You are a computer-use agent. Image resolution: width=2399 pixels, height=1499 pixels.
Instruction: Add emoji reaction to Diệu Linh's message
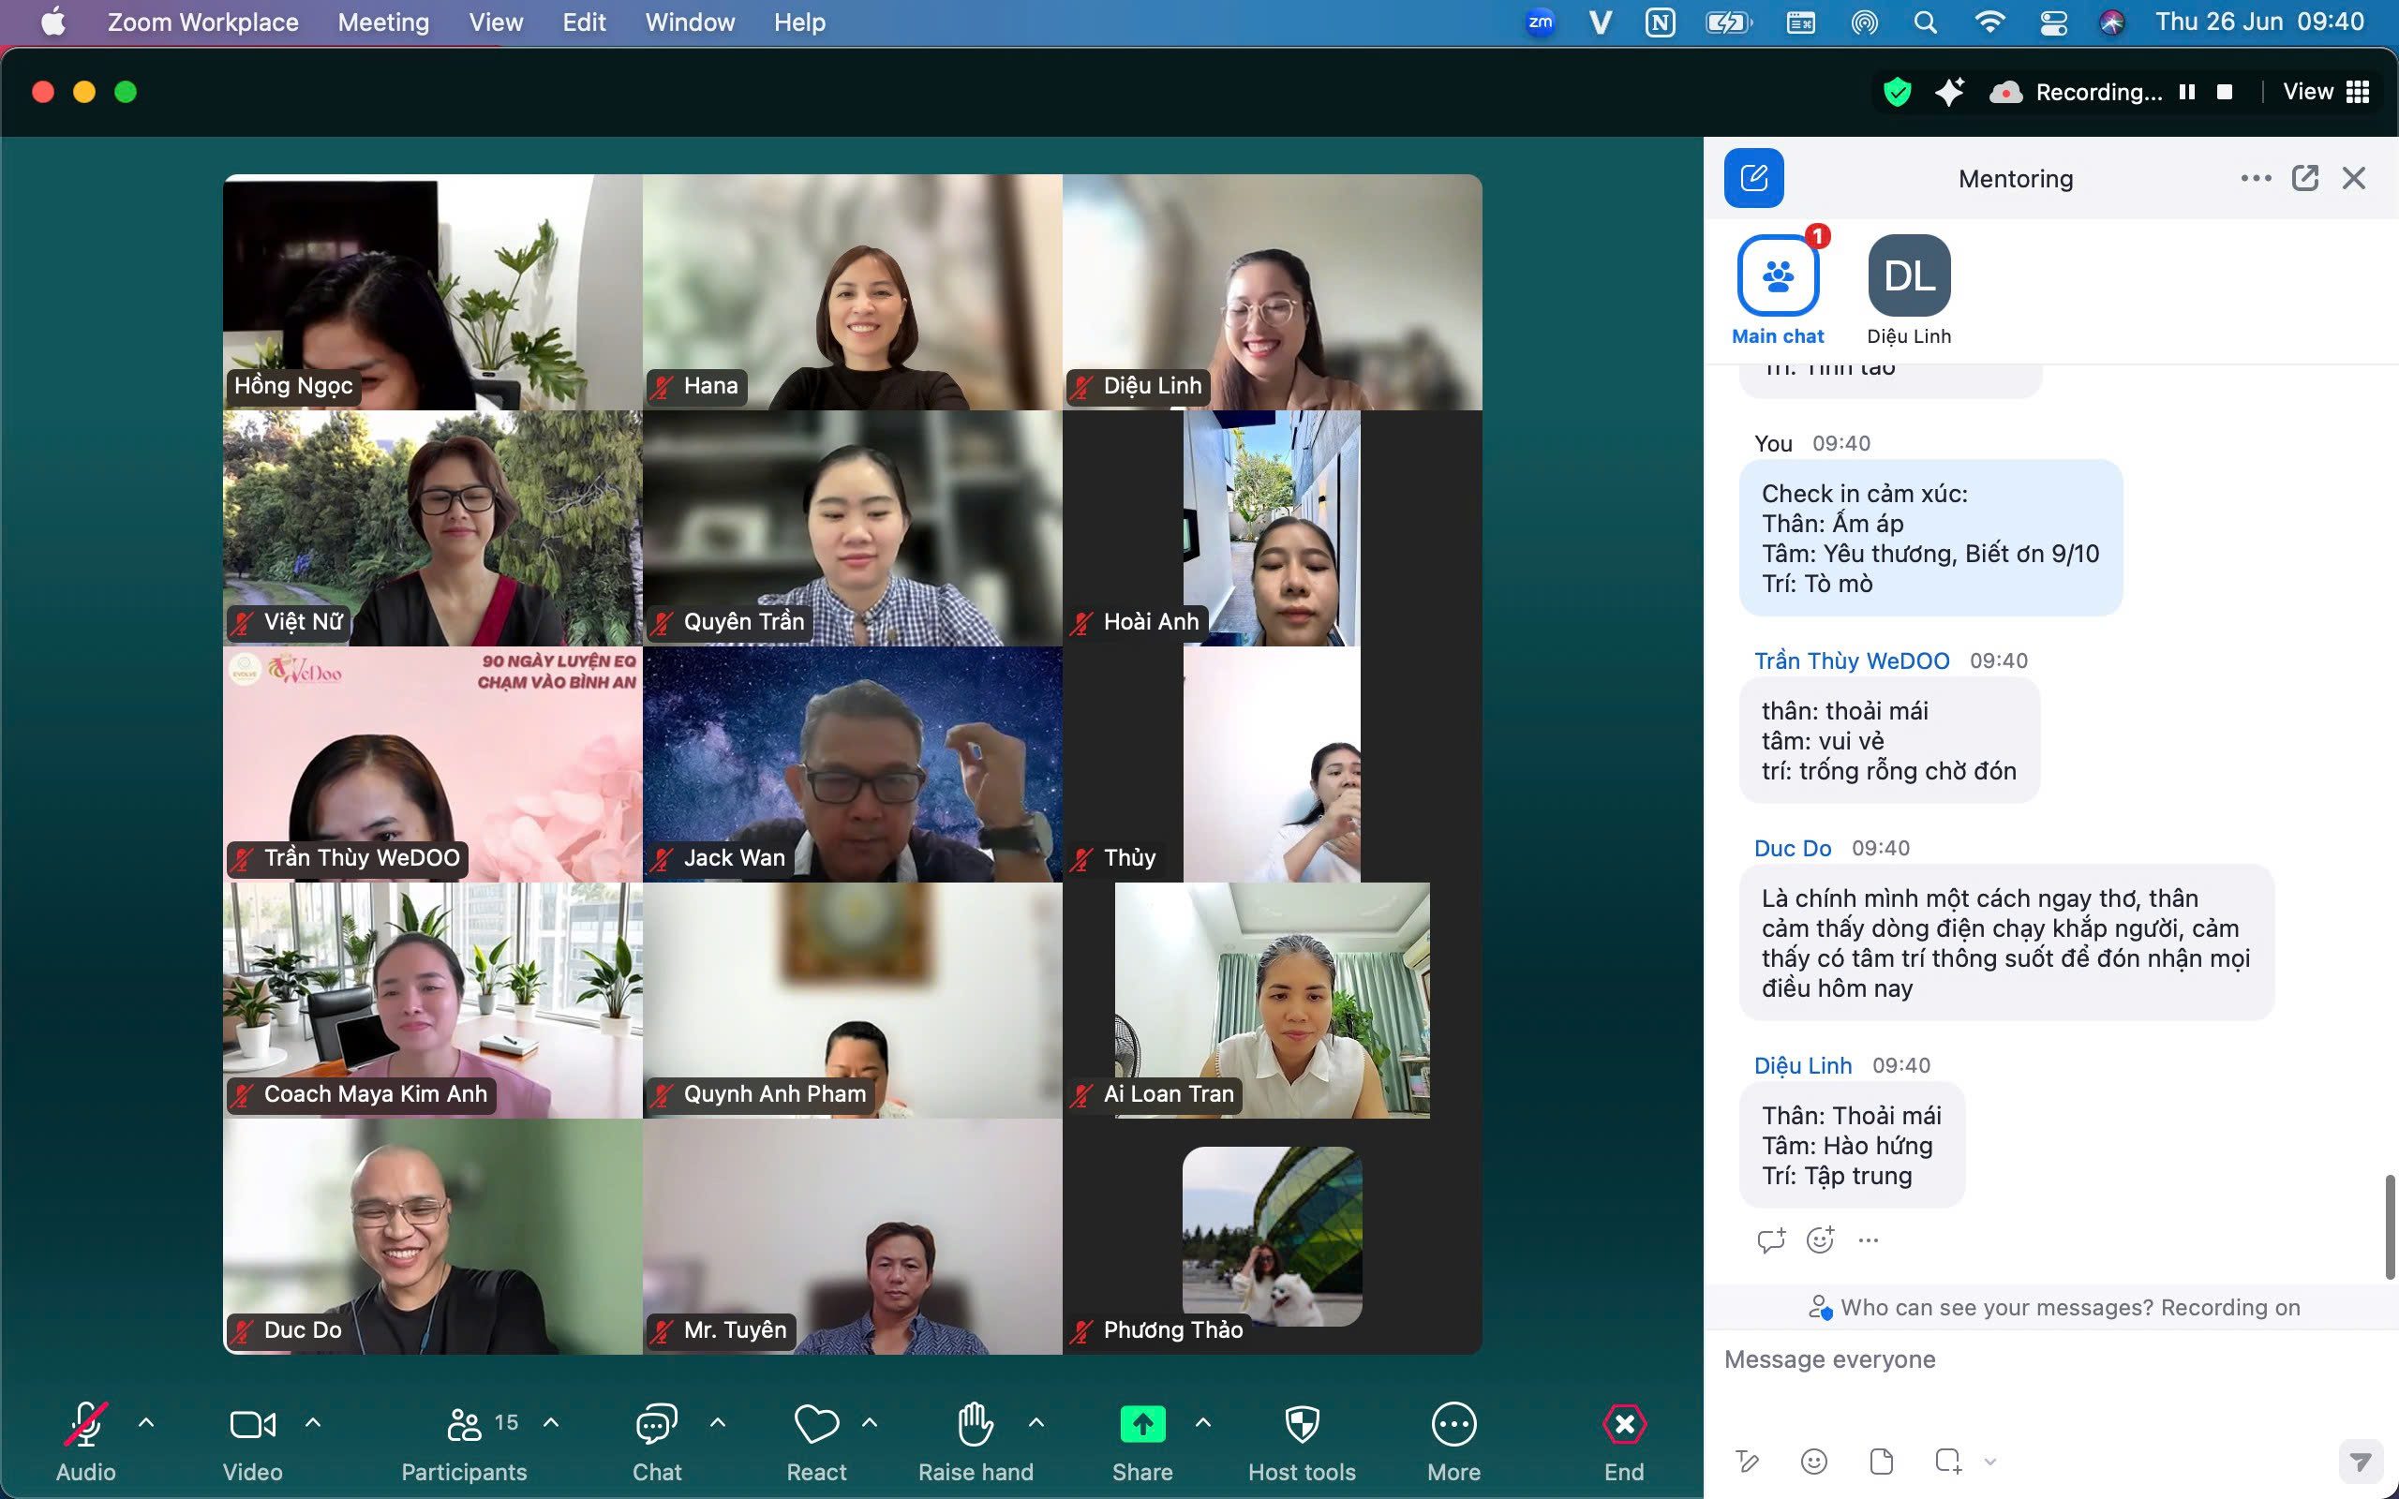click(1820, 1240)
